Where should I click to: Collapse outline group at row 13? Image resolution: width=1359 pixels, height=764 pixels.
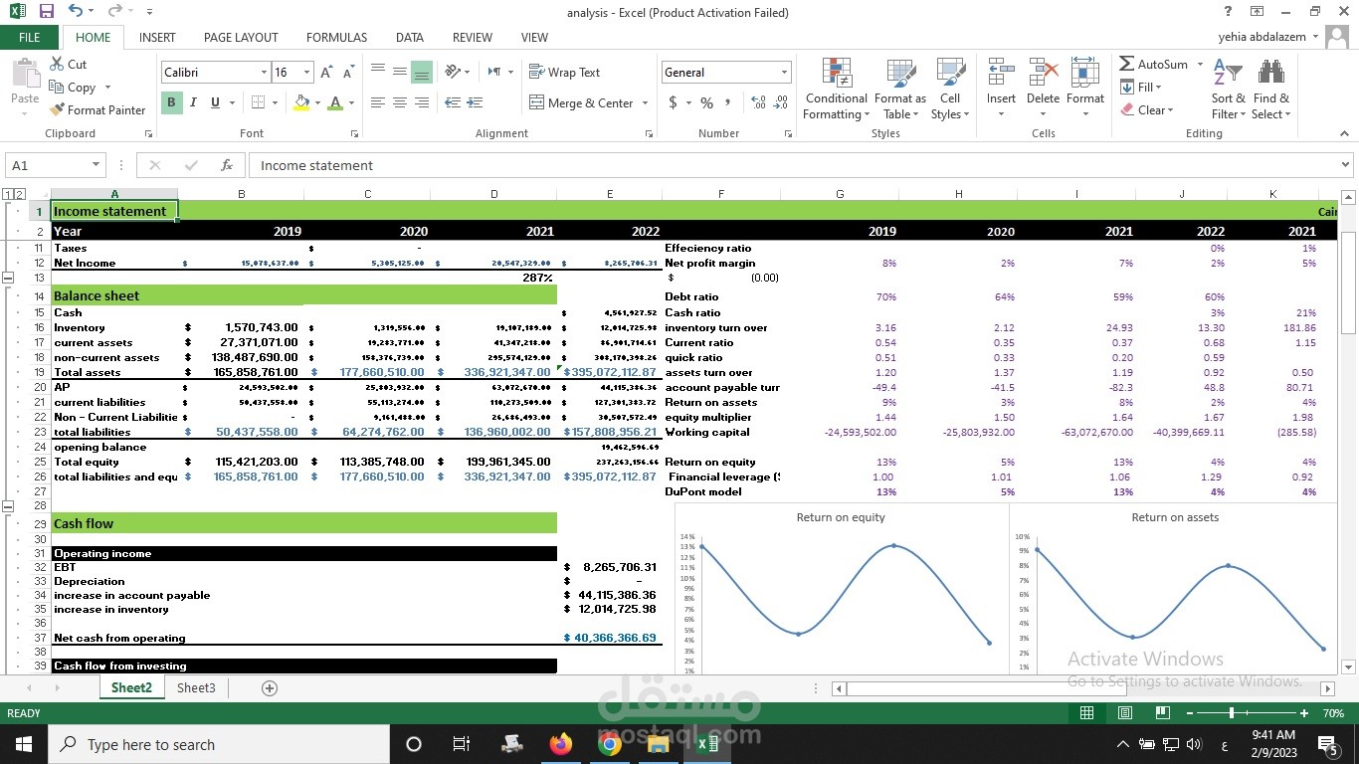click(x=8, y=278)
